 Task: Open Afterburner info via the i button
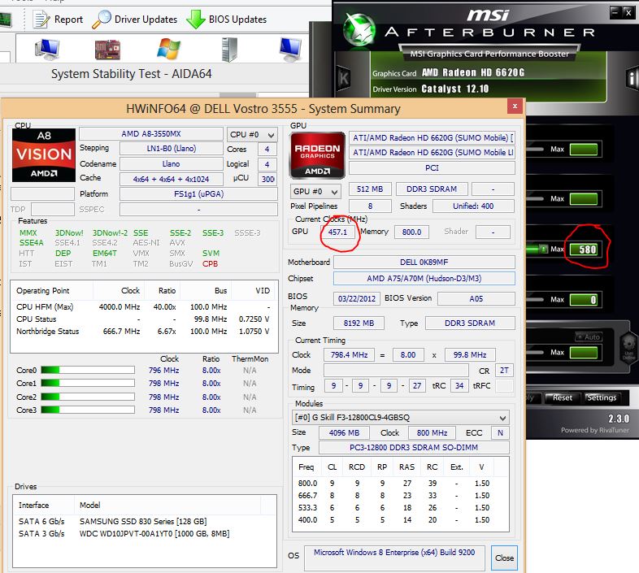[x=632, y=78]
